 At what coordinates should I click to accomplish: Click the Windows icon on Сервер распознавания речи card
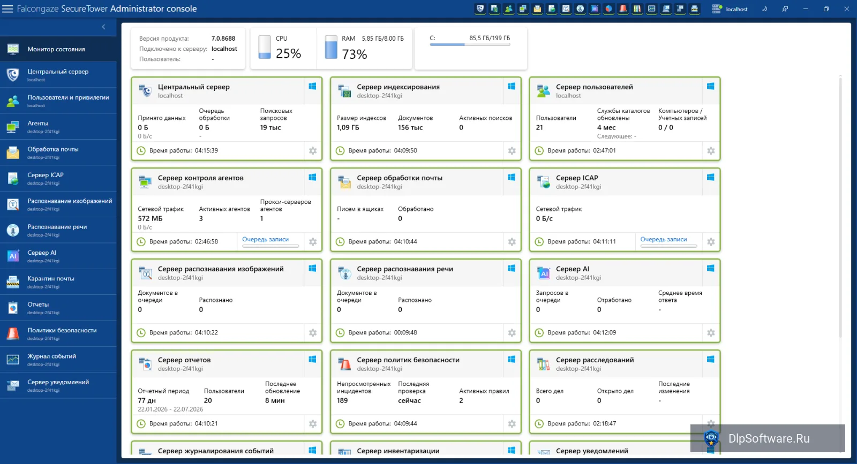[x=512, y=268]
